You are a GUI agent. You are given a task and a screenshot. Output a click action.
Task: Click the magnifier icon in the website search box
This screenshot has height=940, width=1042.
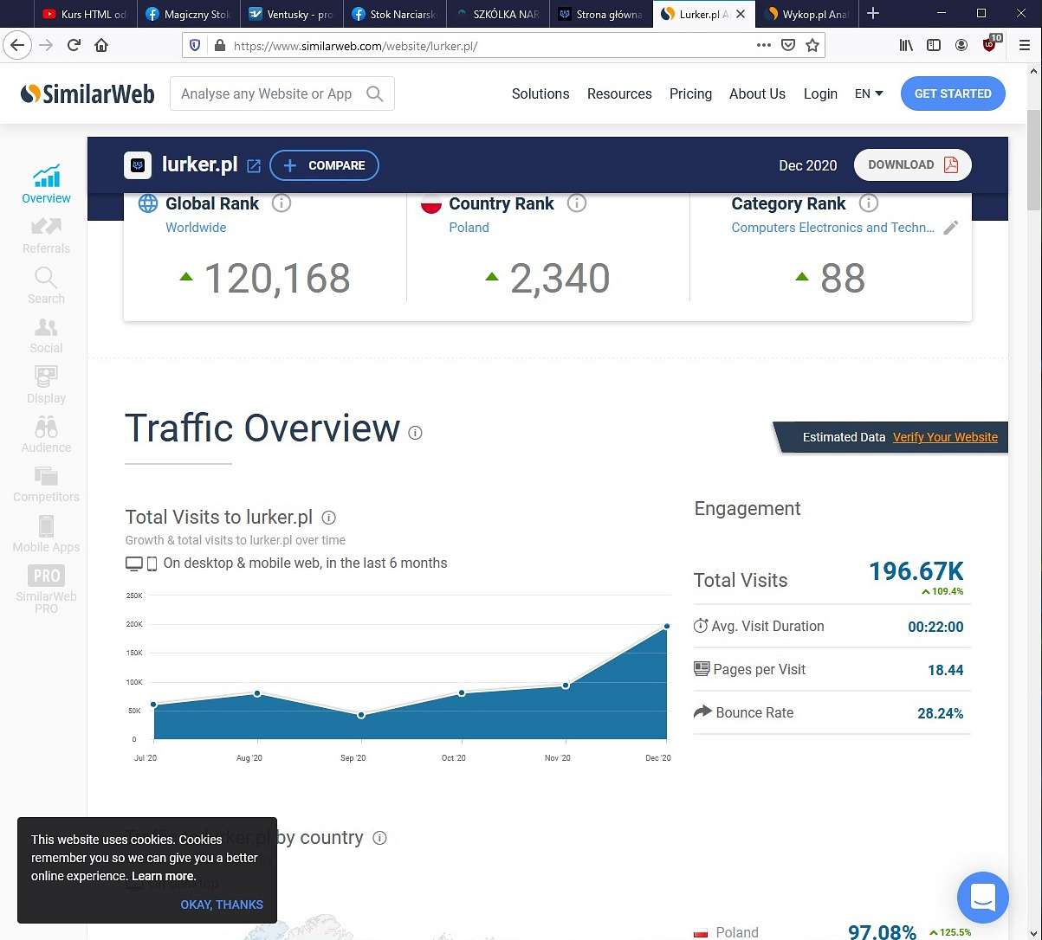tap(374, 93)
